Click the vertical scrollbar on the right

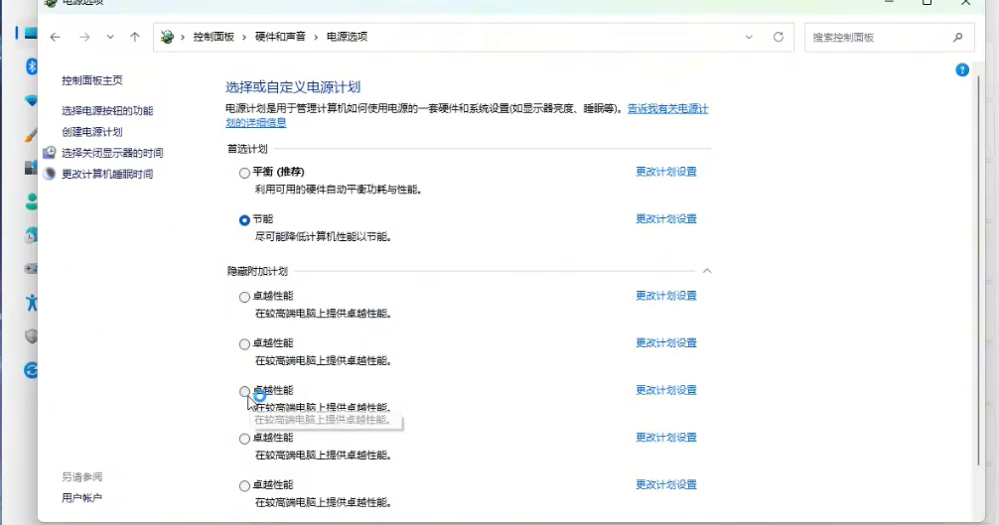(984, 298)
